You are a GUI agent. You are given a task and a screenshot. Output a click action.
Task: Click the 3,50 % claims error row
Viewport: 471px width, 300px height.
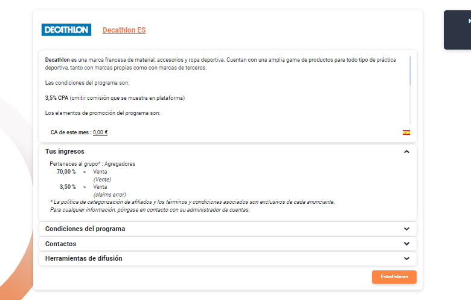pos(92,191)
